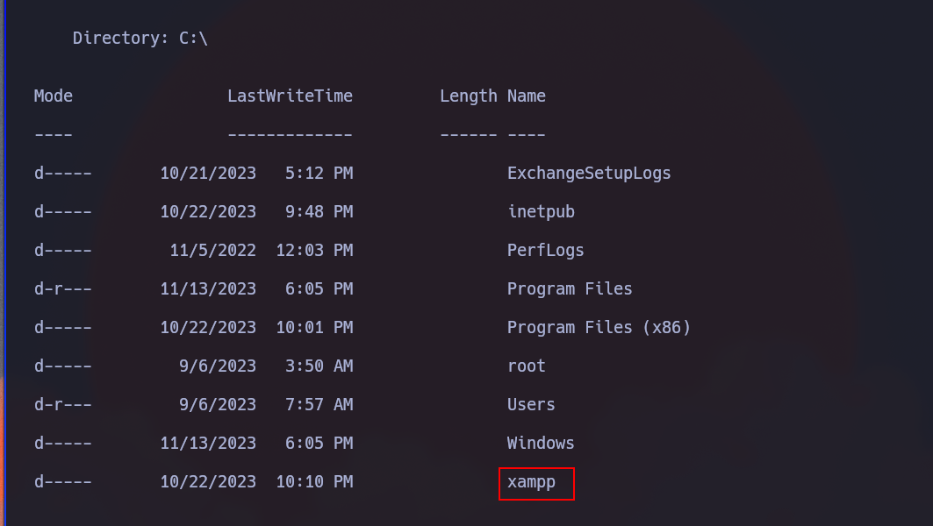Click the root directory name
Image resolution: width=933 pixels, height=526 pixels.
[x=526, y=366]
